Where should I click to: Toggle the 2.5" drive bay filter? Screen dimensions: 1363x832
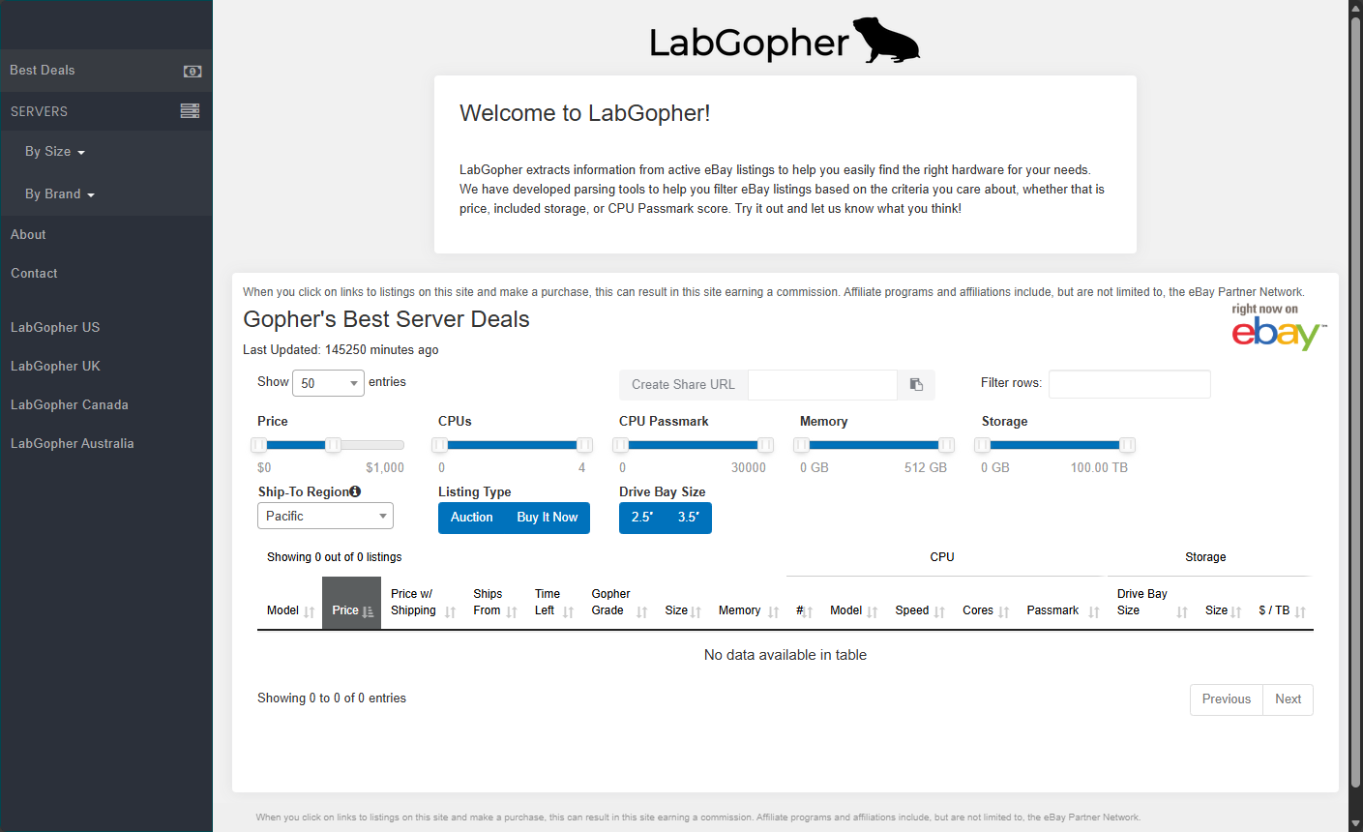tap(641, 518)
